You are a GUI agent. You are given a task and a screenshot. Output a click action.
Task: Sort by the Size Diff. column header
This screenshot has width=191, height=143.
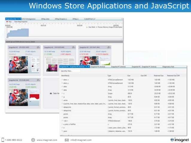[x=144, y=76]
